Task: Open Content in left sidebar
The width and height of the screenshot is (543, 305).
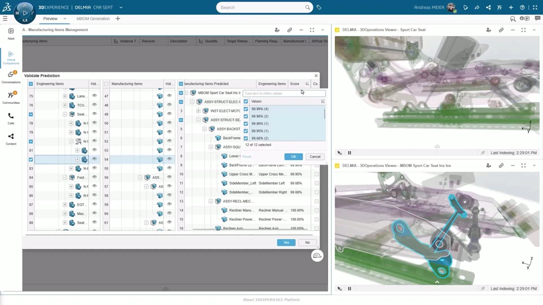Action: [x=11, y=139]
